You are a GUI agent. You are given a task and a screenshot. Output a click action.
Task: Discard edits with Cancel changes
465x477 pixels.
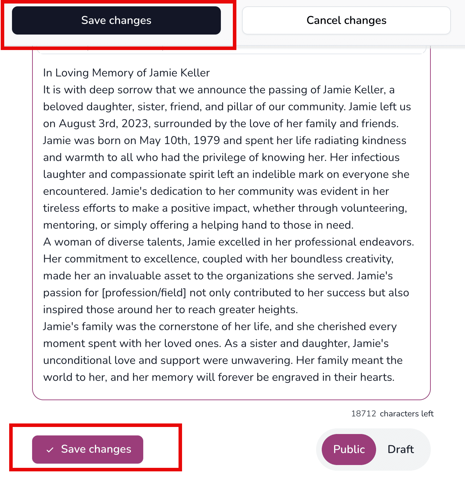coord(346,20)
